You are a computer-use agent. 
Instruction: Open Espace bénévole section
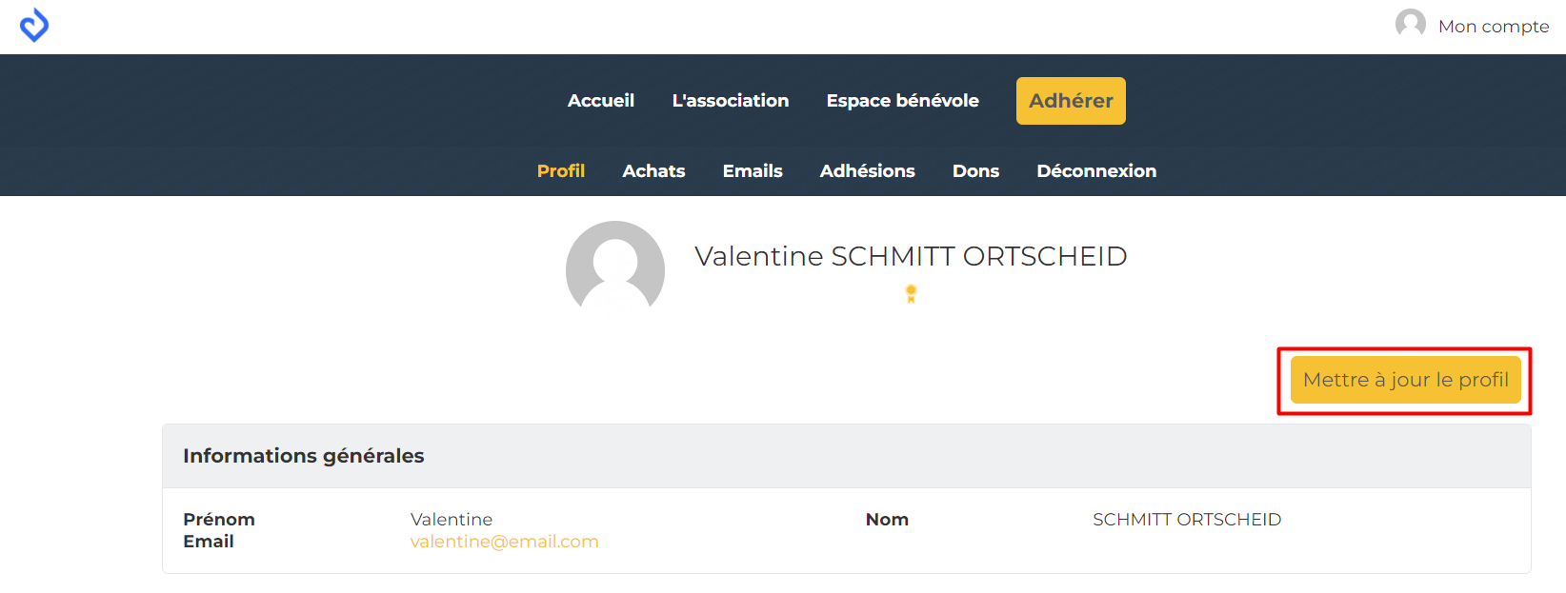903,101
